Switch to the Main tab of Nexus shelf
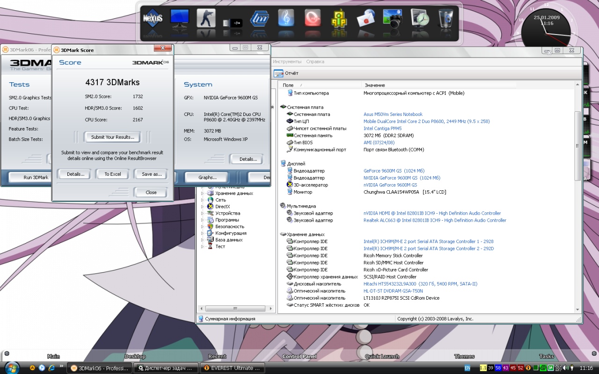 point(53,356)
